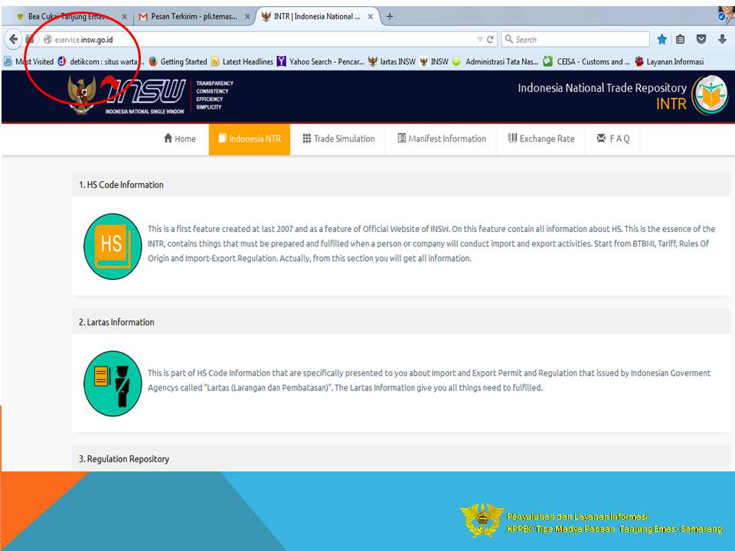
Task: Select the INTR Indonesia National tab
Action: pyautogui.click(x=316, y=16)
